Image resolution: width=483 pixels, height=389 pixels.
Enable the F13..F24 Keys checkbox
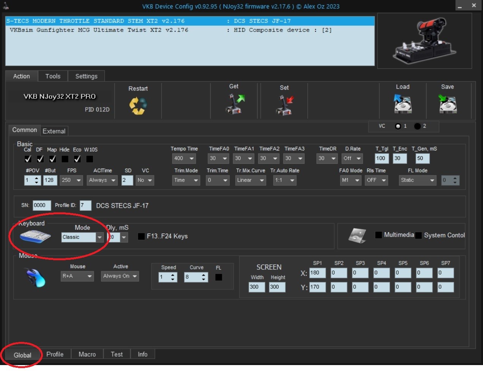pyautogui.click(x=141, y=236)
